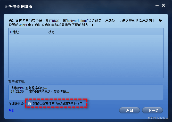Click the "Network Boot" instruction text
The width and height of the screenshot is (172, 122).
(x=77, y=21)
